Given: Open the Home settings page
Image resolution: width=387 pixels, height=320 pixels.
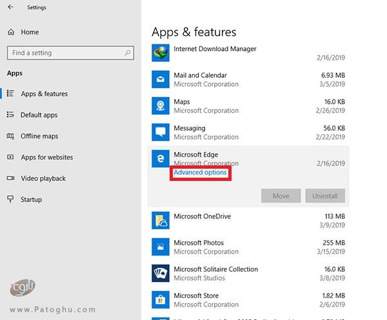Looking at the screenshot, I should (30, 32).
